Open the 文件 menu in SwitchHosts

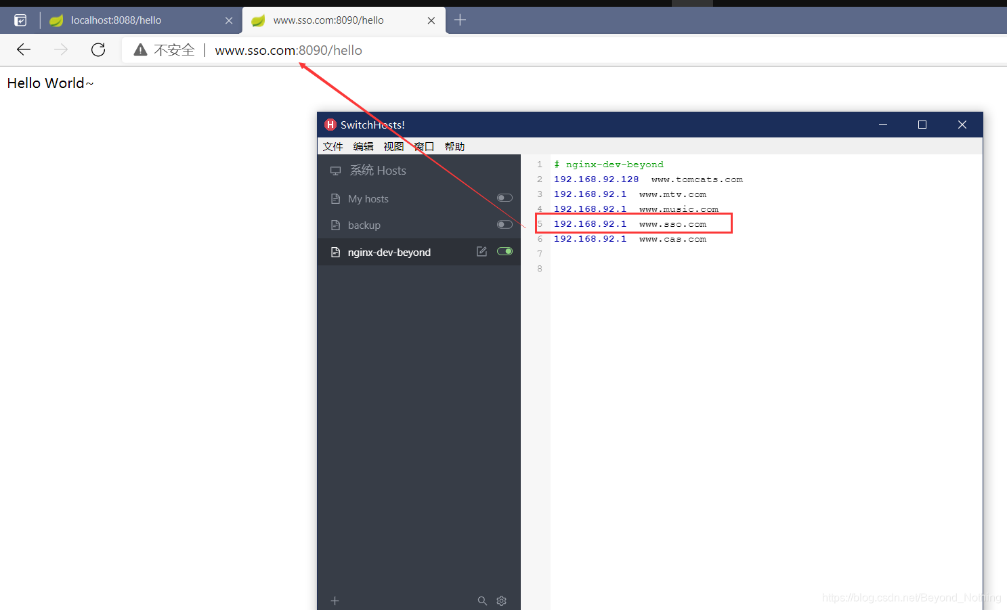(x=333, y=146)
